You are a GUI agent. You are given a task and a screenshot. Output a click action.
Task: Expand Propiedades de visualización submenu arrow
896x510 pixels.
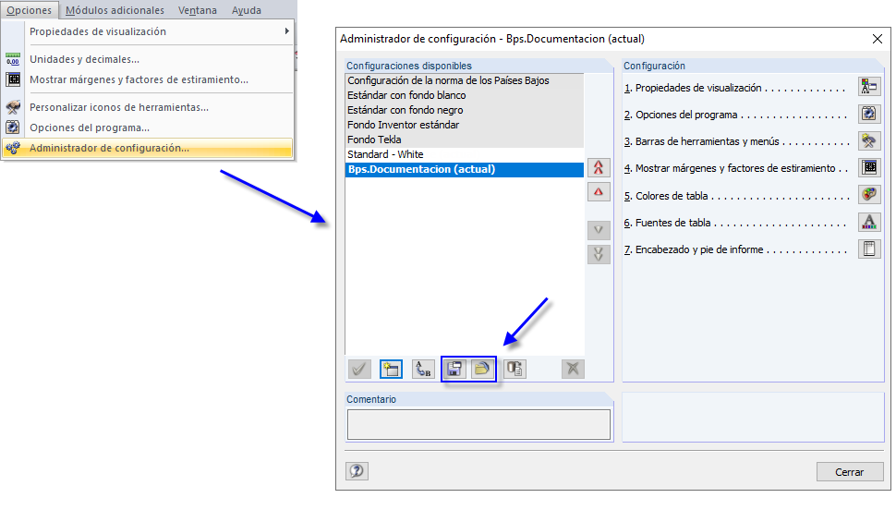click(x=287, y=30)
